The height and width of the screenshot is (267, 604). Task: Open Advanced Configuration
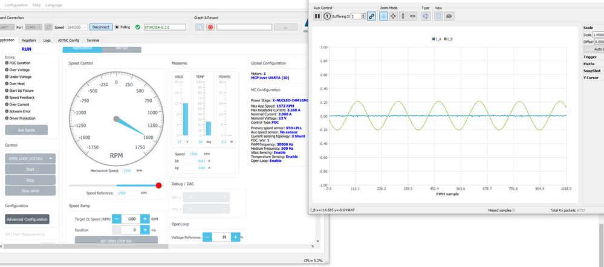click(27, 219)
